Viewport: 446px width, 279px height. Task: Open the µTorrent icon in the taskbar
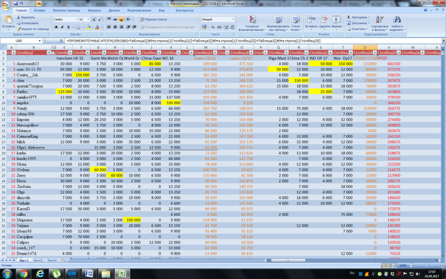click(x=57, y=273)
